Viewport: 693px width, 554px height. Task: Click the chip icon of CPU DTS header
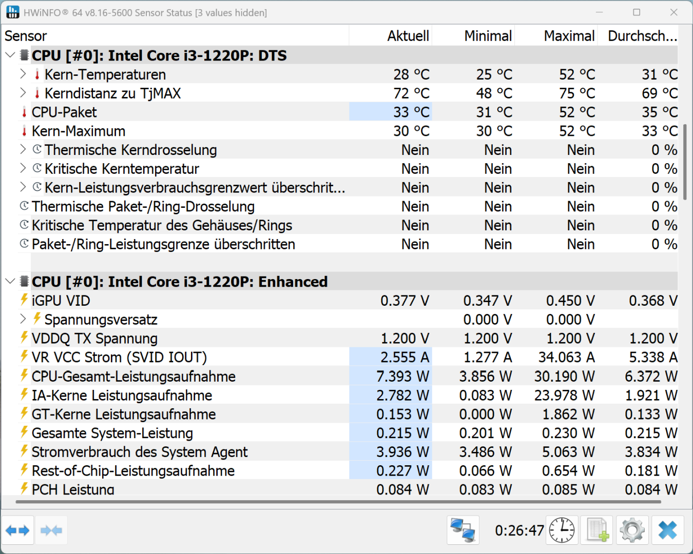pos(24,55)
